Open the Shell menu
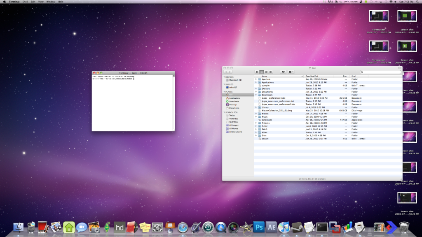The image size is (422, 237). (25, 2)
